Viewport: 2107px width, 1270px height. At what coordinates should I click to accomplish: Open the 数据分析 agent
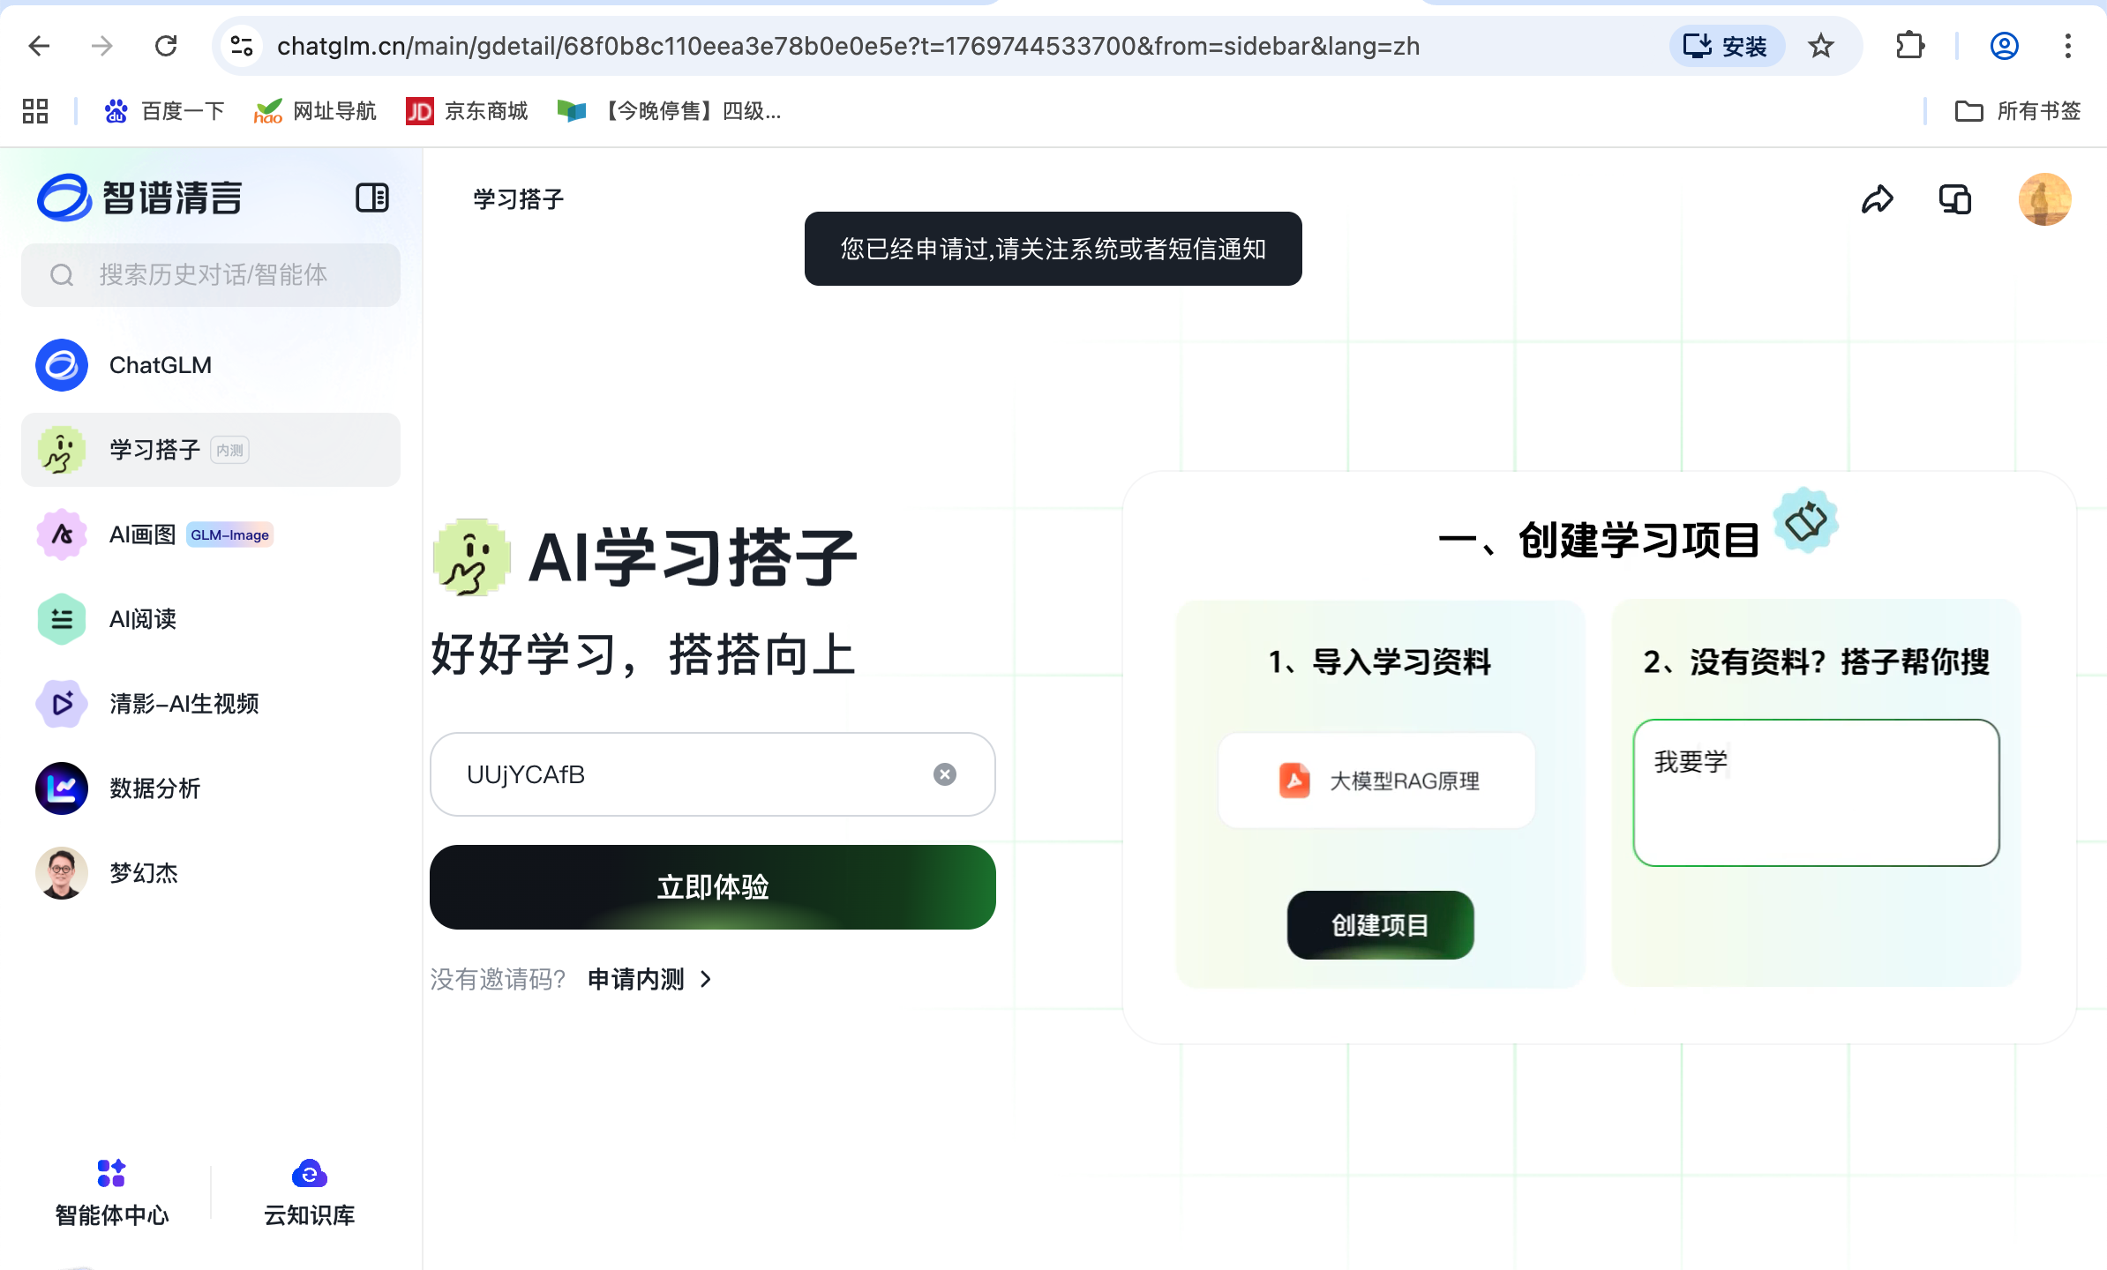[x=154, y=788]
